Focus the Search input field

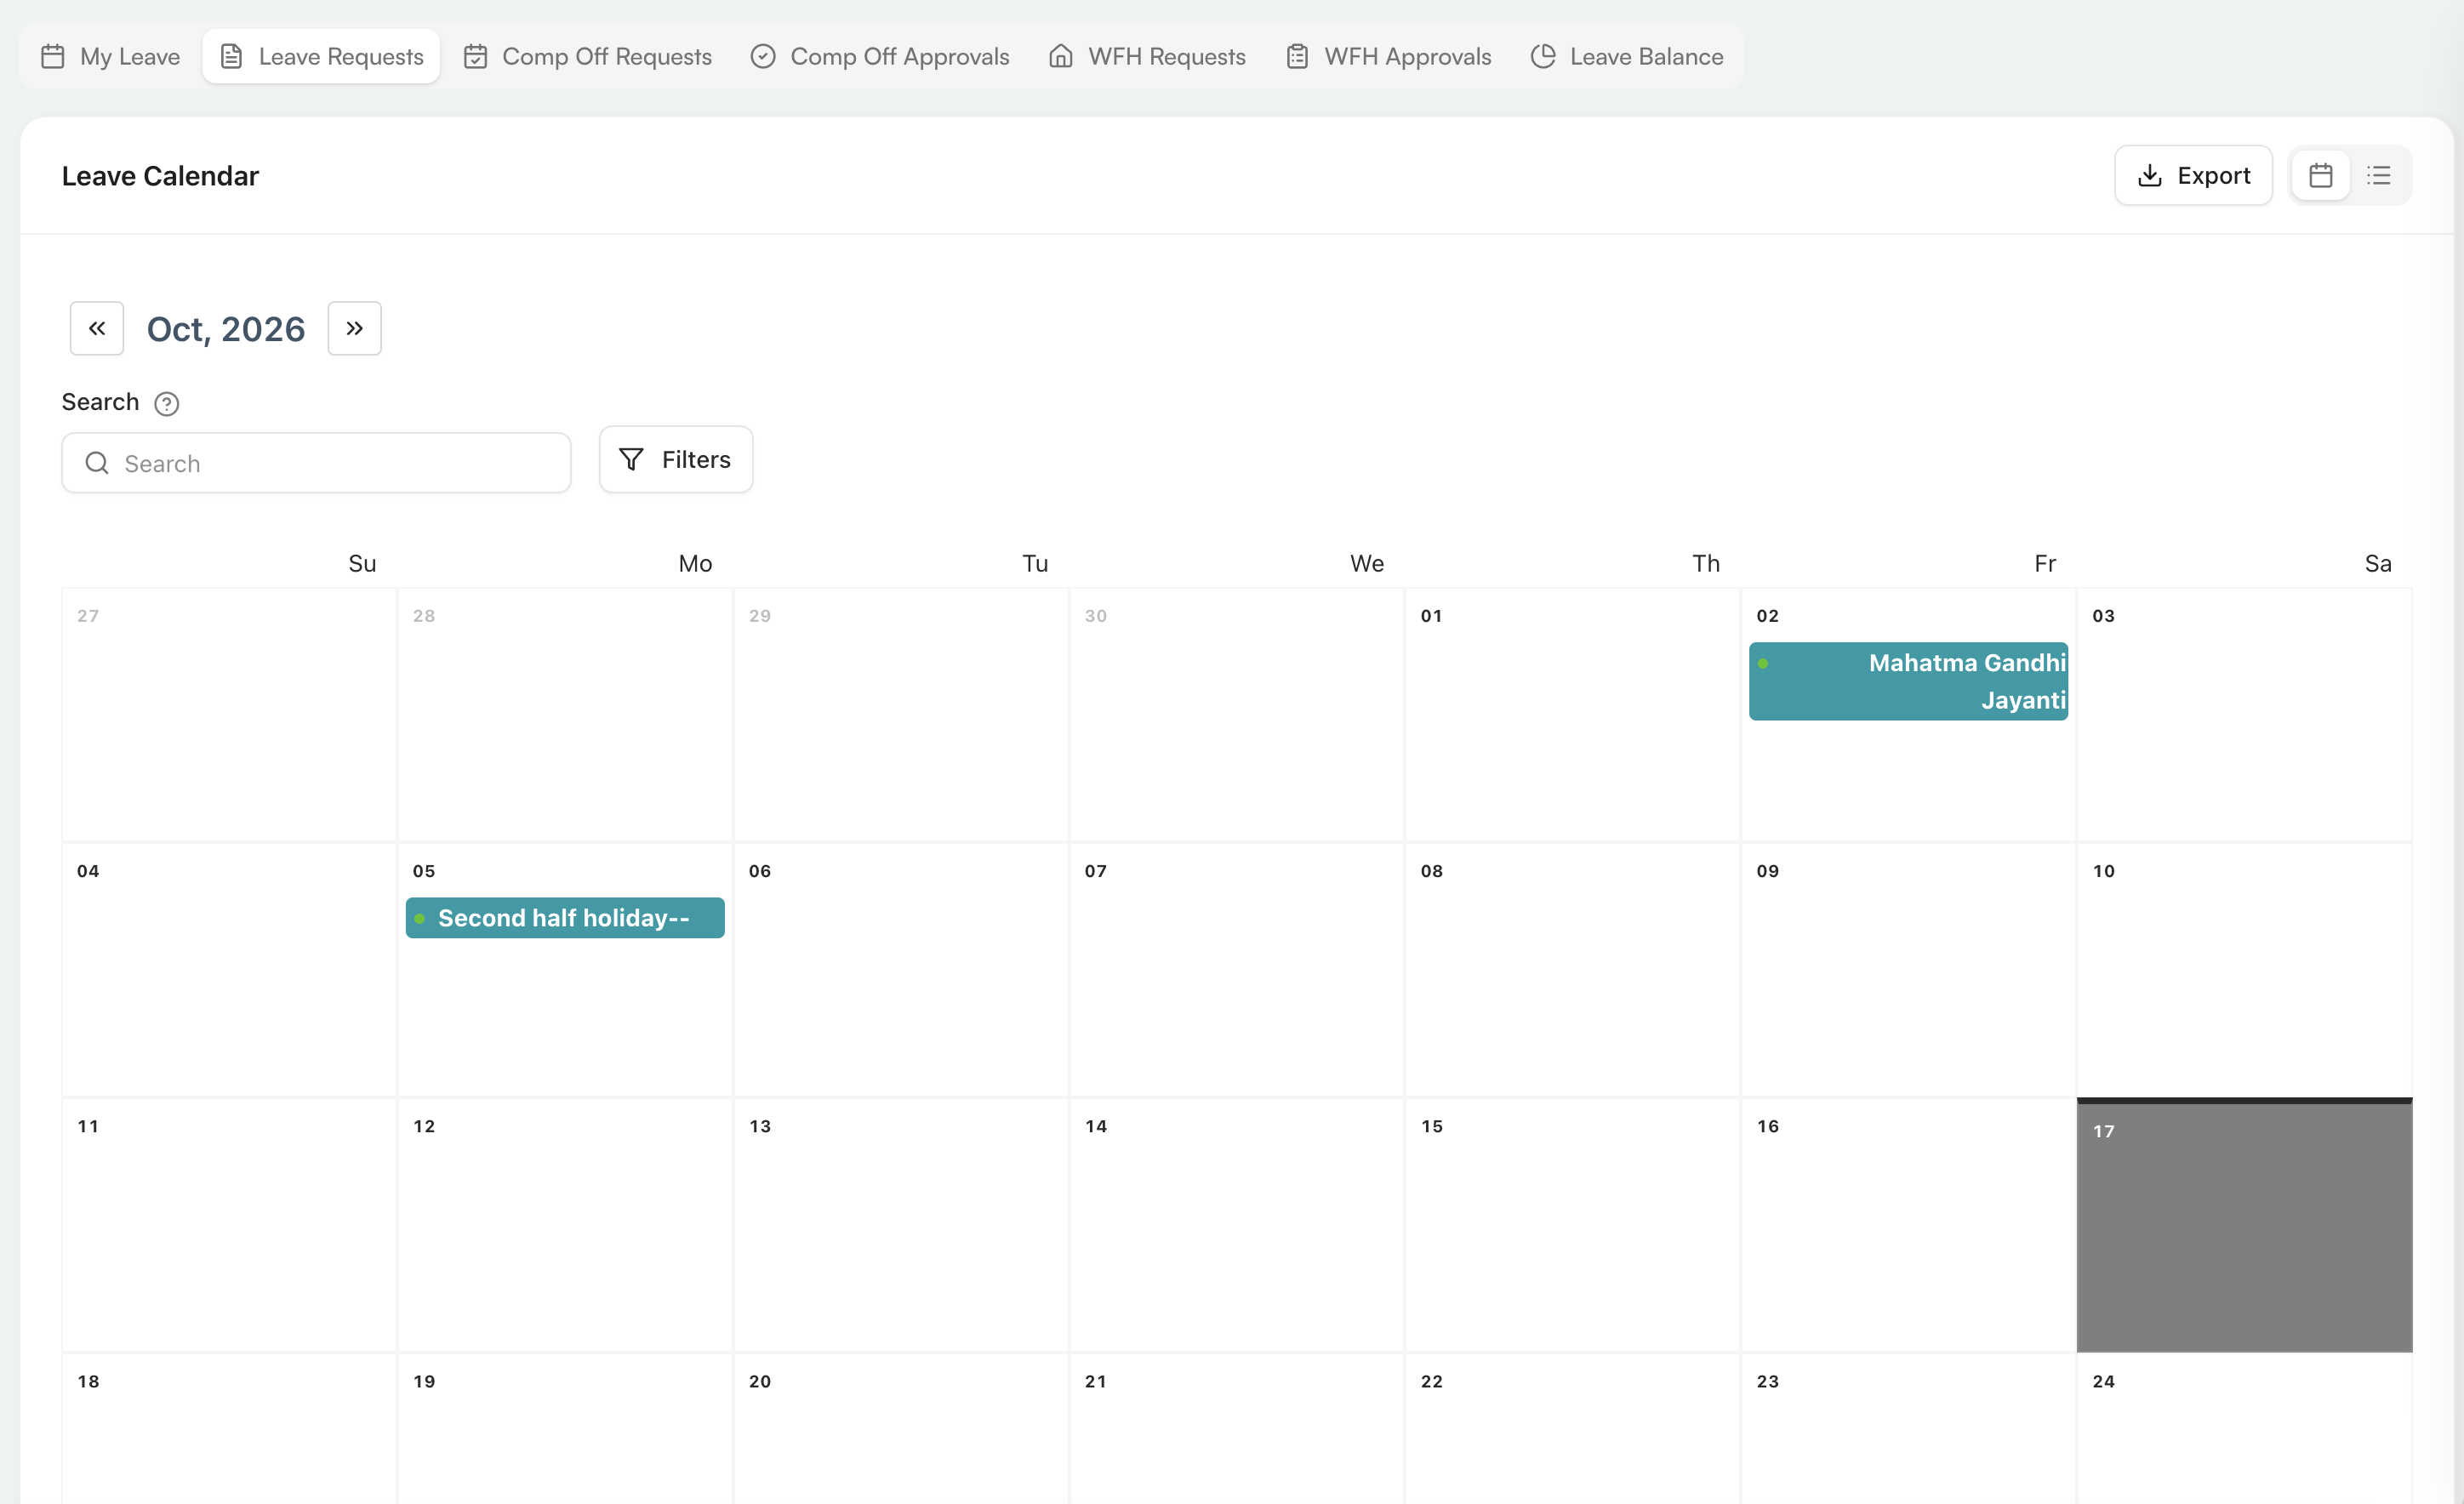coord(316,463)
